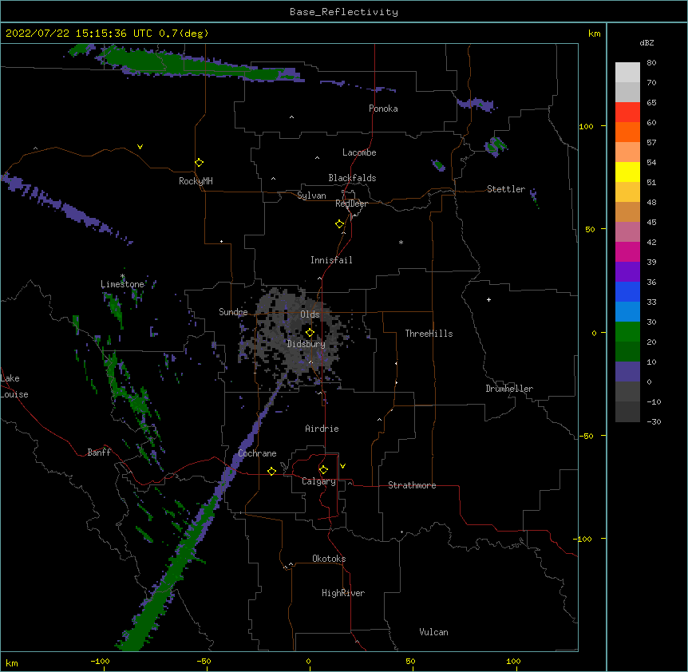Pick the orange 57-60 dBZ legend color
688x672 pixels.
click(627, 132)
